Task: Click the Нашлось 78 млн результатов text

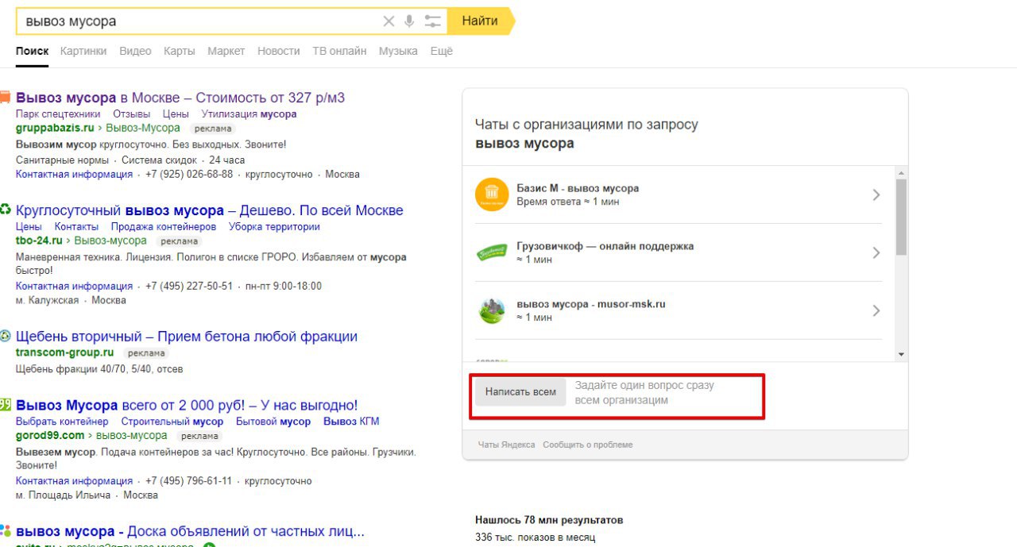Action: pyautogui.click(x=549, y=520)
